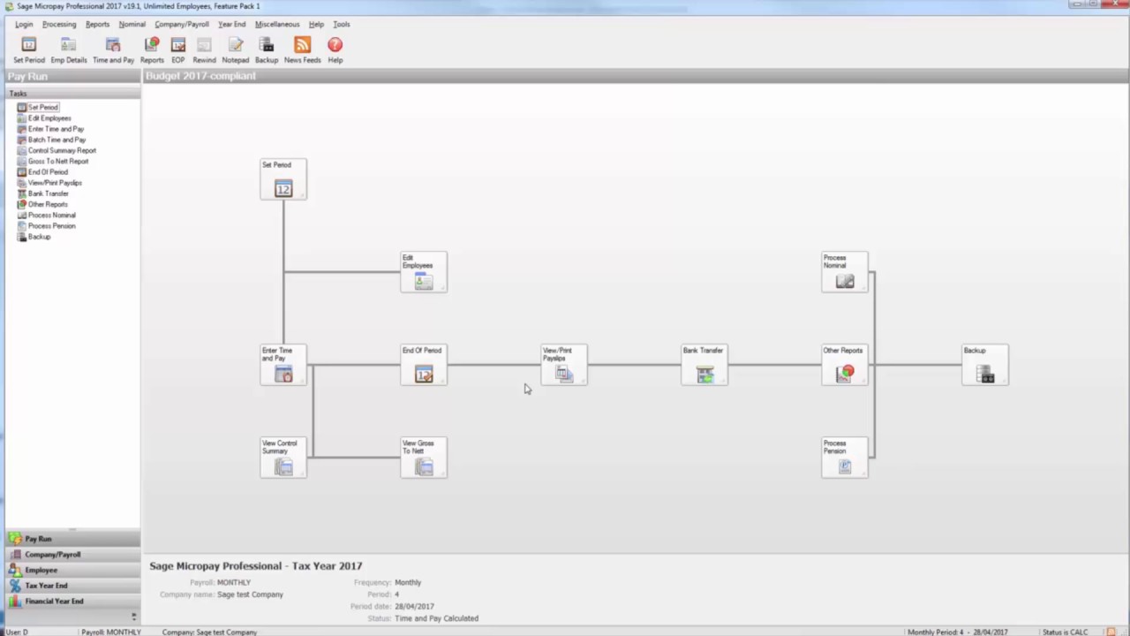Open the View Gross To Nett flowchart icon

(x=424, y=458)
